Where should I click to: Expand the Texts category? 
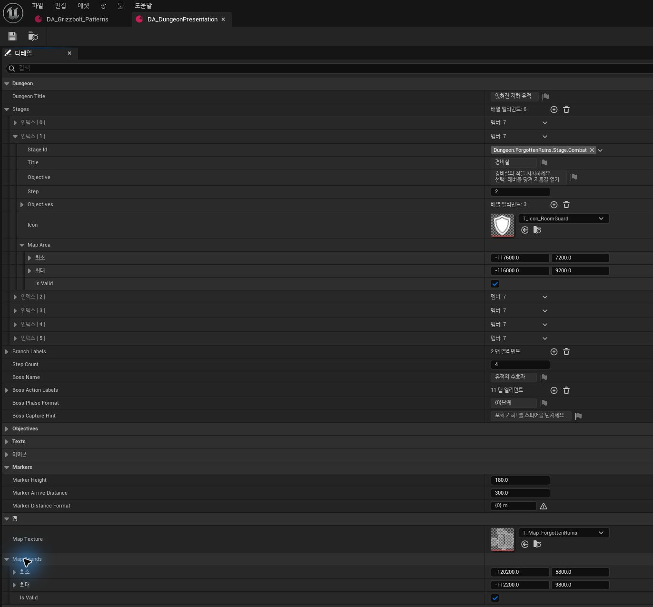click(x=7, y=442)
